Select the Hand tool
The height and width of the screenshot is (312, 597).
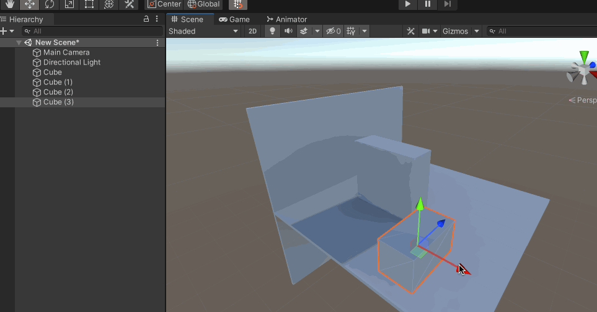[10, 4]
